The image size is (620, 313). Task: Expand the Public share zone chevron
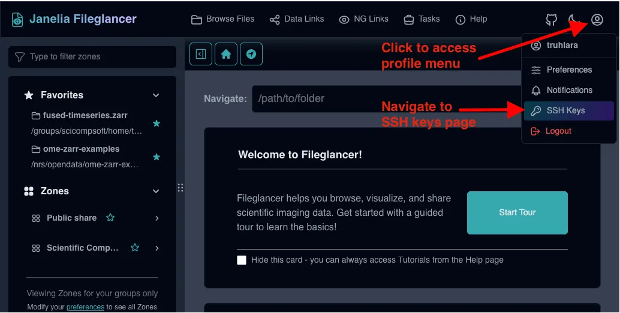click(157, 218)
